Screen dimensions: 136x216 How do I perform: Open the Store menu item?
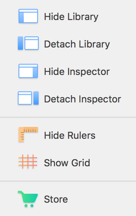[68, 199]
